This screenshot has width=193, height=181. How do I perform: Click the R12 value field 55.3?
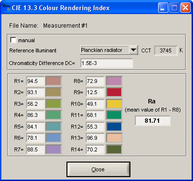pyautogui.click(x=95, y=127)
